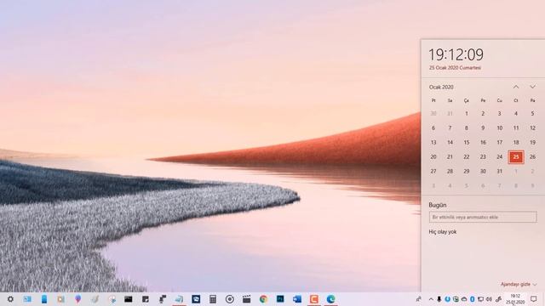This screenshot has width=545, height=306.
Task: Select date 13 in the calendar
Action: 433,142
